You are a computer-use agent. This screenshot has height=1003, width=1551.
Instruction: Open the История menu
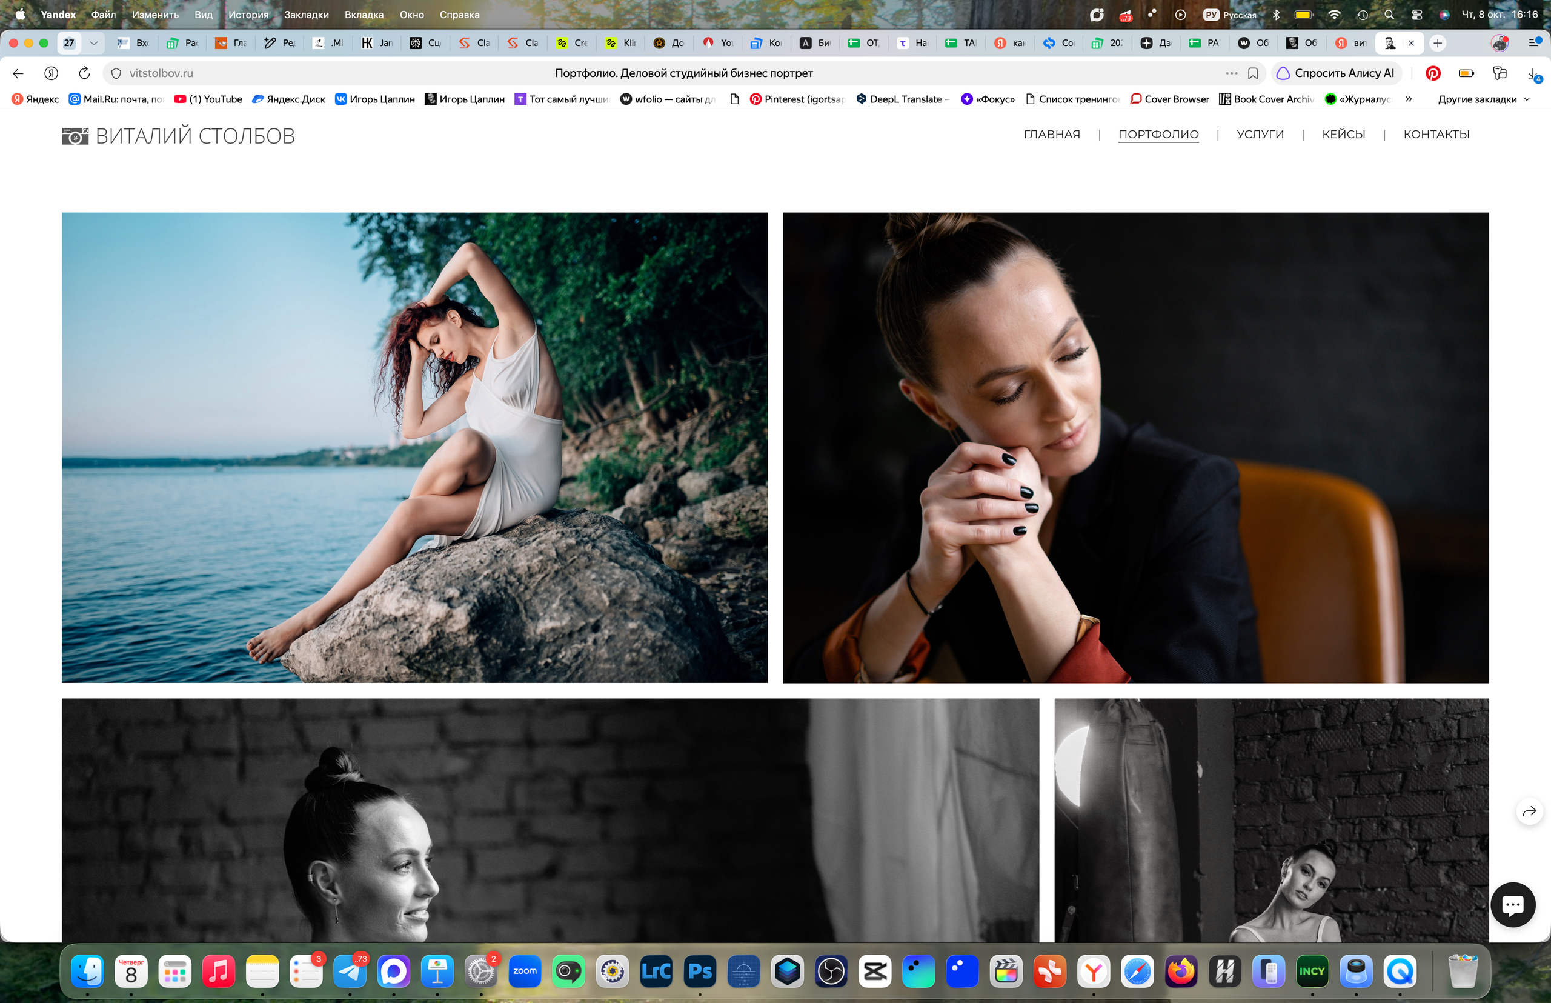(x=248, y=15)
